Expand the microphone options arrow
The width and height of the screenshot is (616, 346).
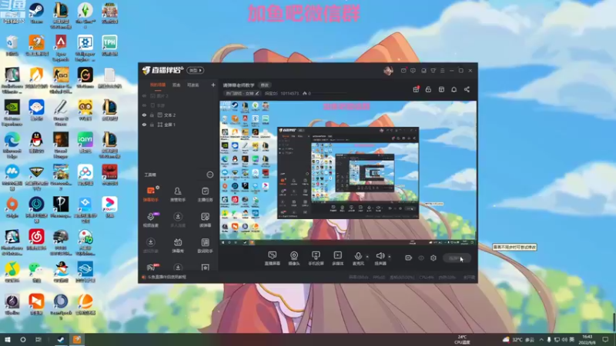click(x=367, y=257)
